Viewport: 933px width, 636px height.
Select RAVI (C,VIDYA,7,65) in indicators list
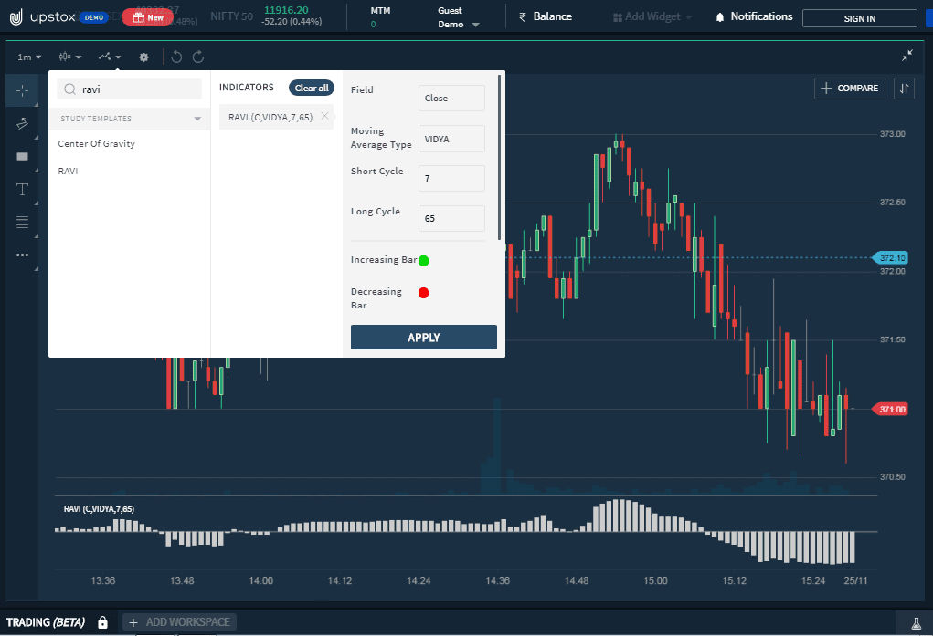point(270,117)
